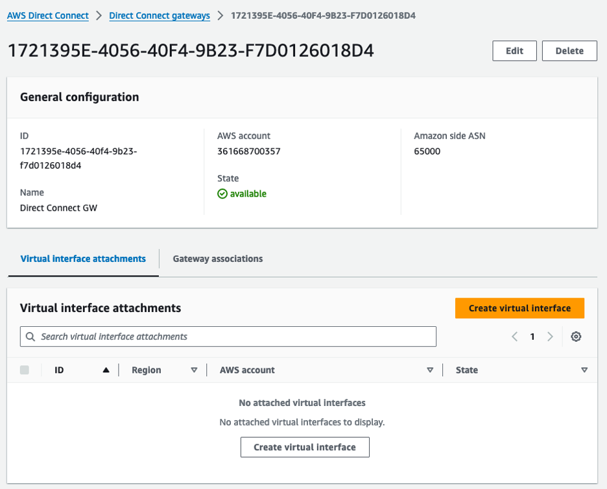
Task: Click the green available status icon
Action: click(x=222, y=193)
